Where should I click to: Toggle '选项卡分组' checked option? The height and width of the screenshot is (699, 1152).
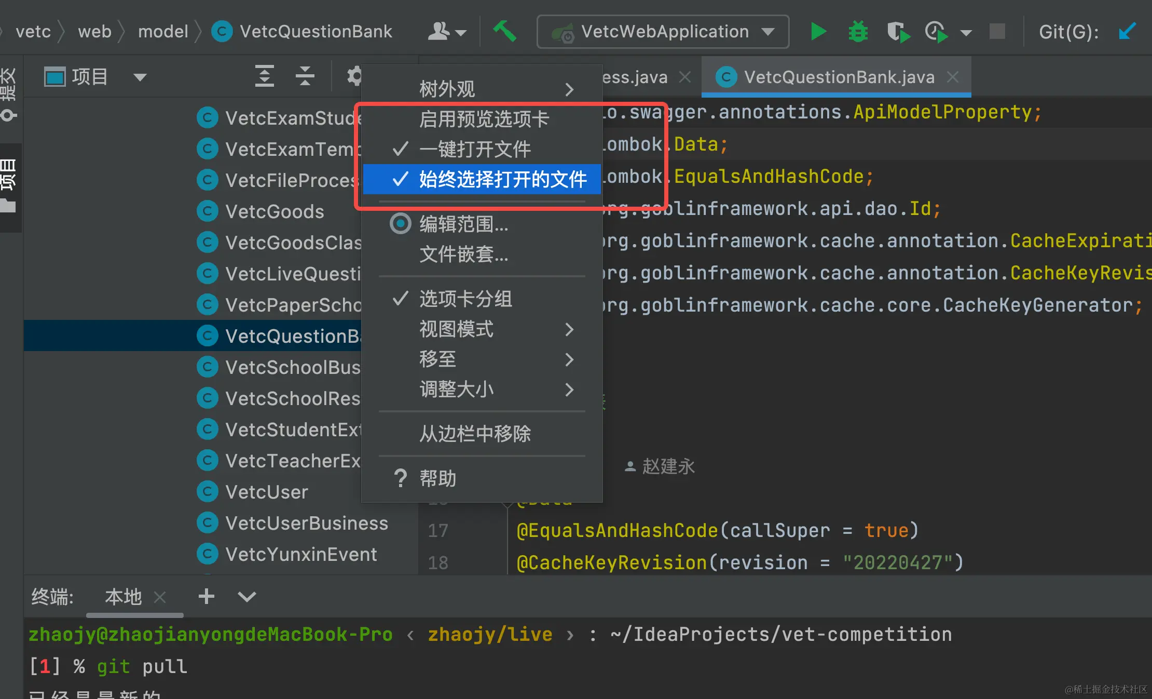click(465, 299)
